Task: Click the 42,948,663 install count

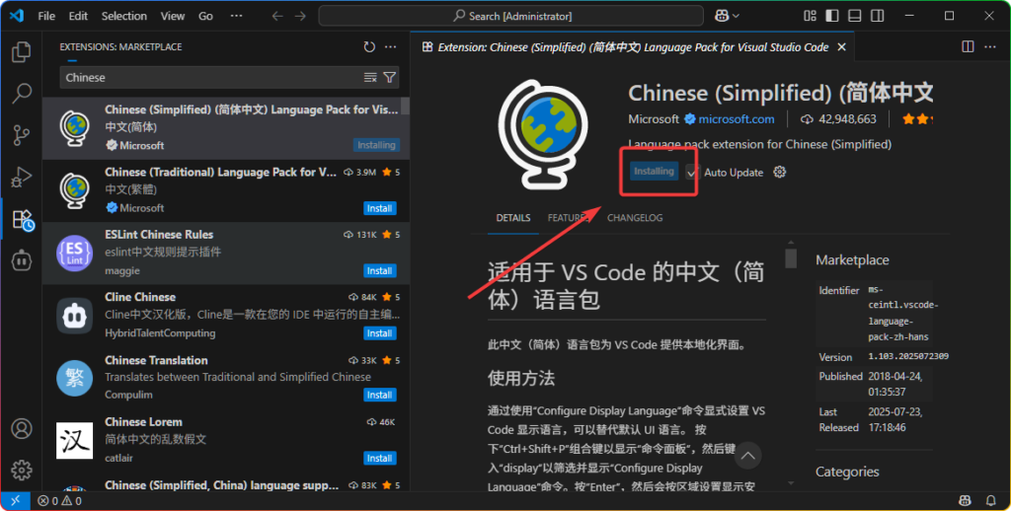Action: pyautogui.click(x=838, y=119)
